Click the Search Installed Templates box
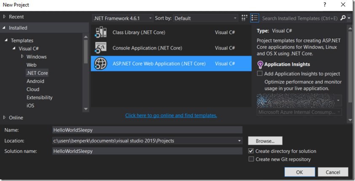Viewport: 355px width, 181px height. click(x=300, y=18)
